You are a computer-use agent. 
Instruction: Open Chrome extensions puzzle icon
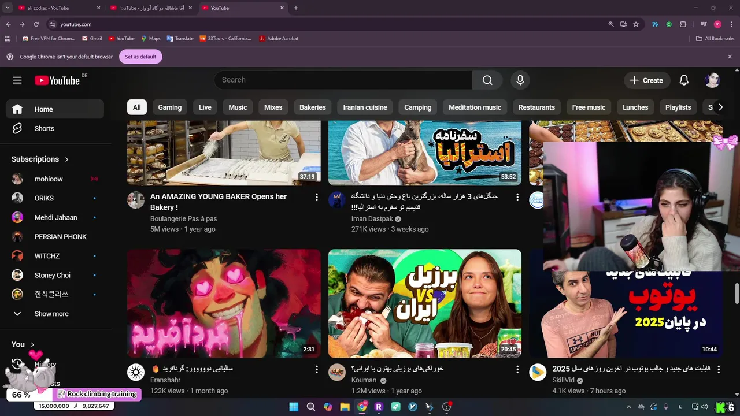click(683, 24)
